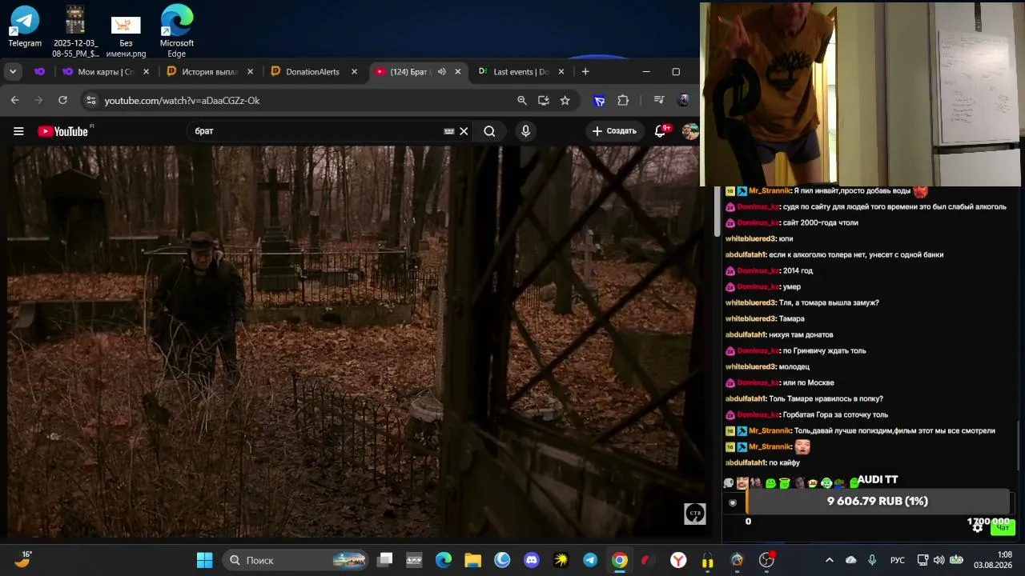Open YouTube notifications bell

click(x=661, y=131)
